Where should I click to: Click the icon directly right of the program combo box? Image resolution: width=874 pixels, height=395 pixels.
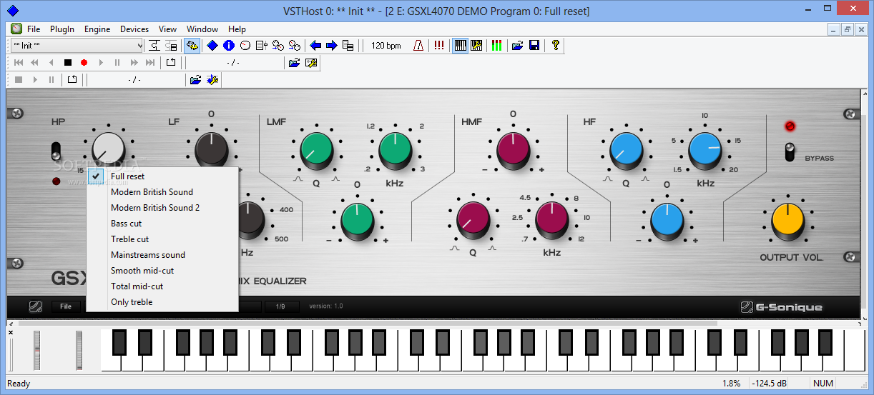pyautogui.click(x=154, y=45)
